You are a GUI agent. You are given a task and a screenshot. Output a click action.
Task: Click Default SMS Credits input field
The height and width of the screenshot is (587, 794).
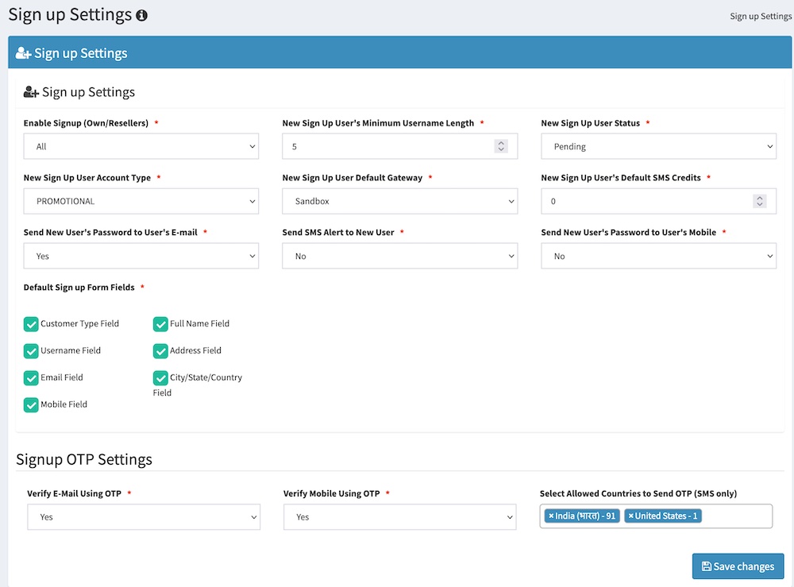(x=658, y=201)
